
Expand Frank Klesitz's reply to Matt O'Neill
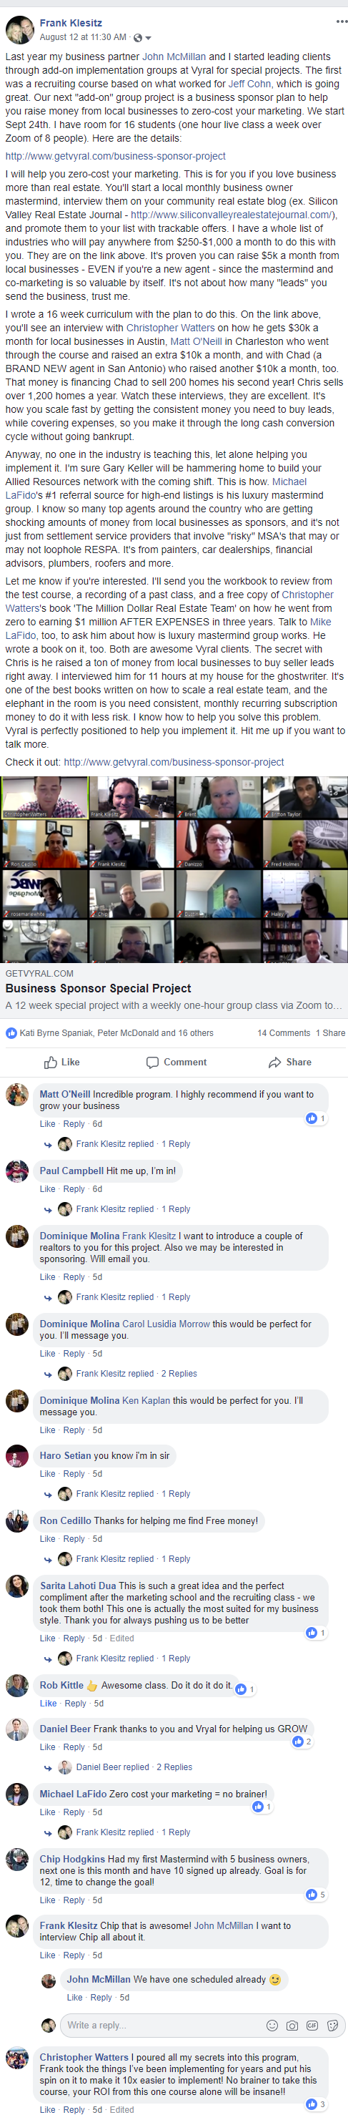pos(133,1143)
